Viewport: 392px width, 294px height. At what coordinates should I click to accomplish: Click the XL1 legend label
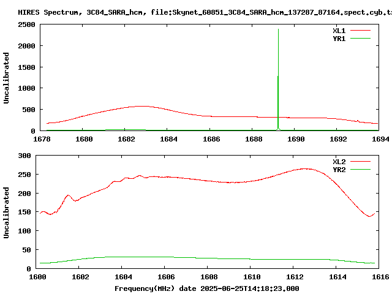tap(339, 31)
